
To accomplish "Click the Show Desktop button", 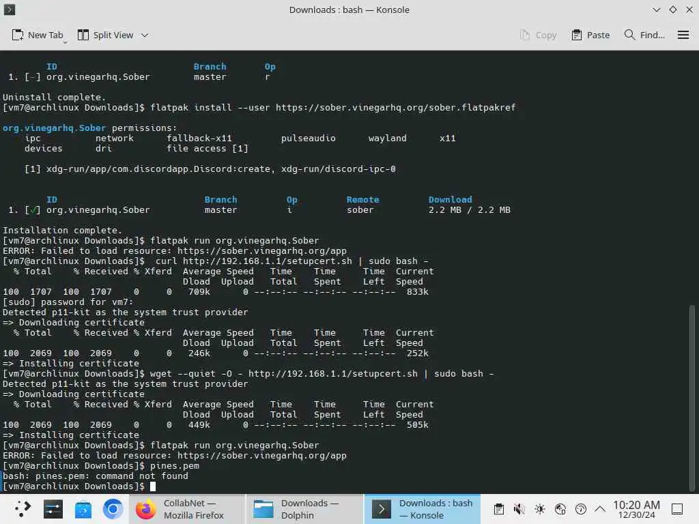I will click(x=677, y=509).
